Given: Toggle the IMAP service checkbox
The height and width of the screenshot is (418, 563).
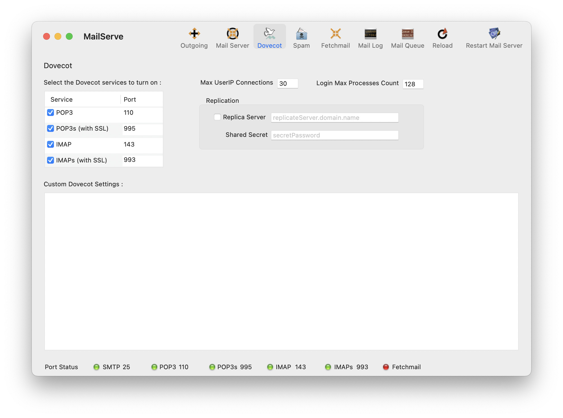Looking at the screenshot, I should point(51,145).
